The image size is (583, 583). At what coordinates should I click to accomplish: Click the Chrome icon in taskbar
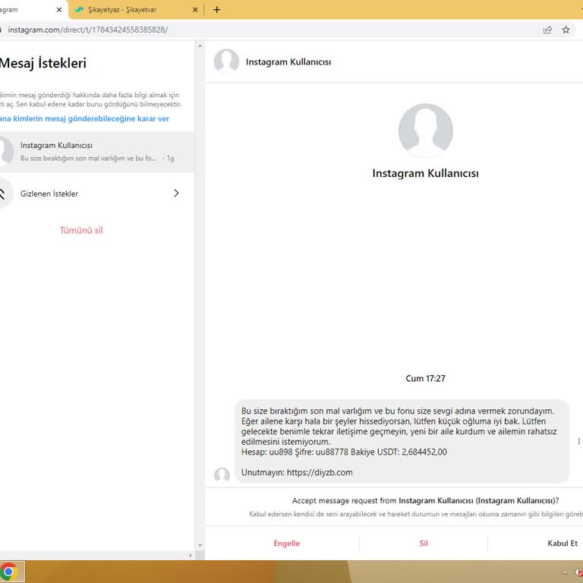coord(8,572)
